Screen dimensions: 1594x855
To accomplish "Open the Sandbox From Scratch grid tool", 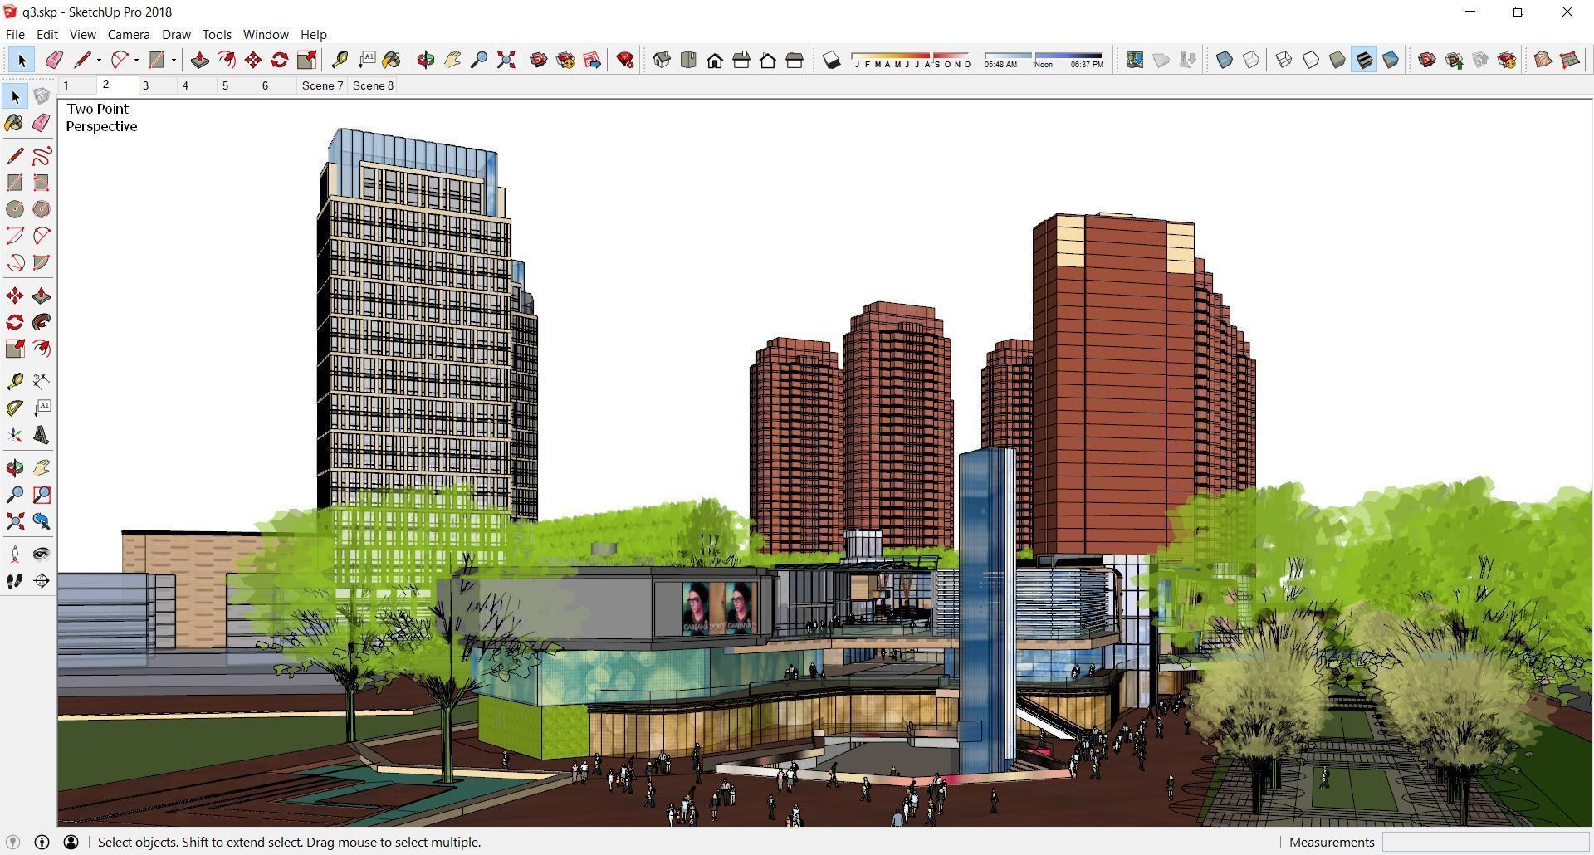I will tap(1570, 60).
